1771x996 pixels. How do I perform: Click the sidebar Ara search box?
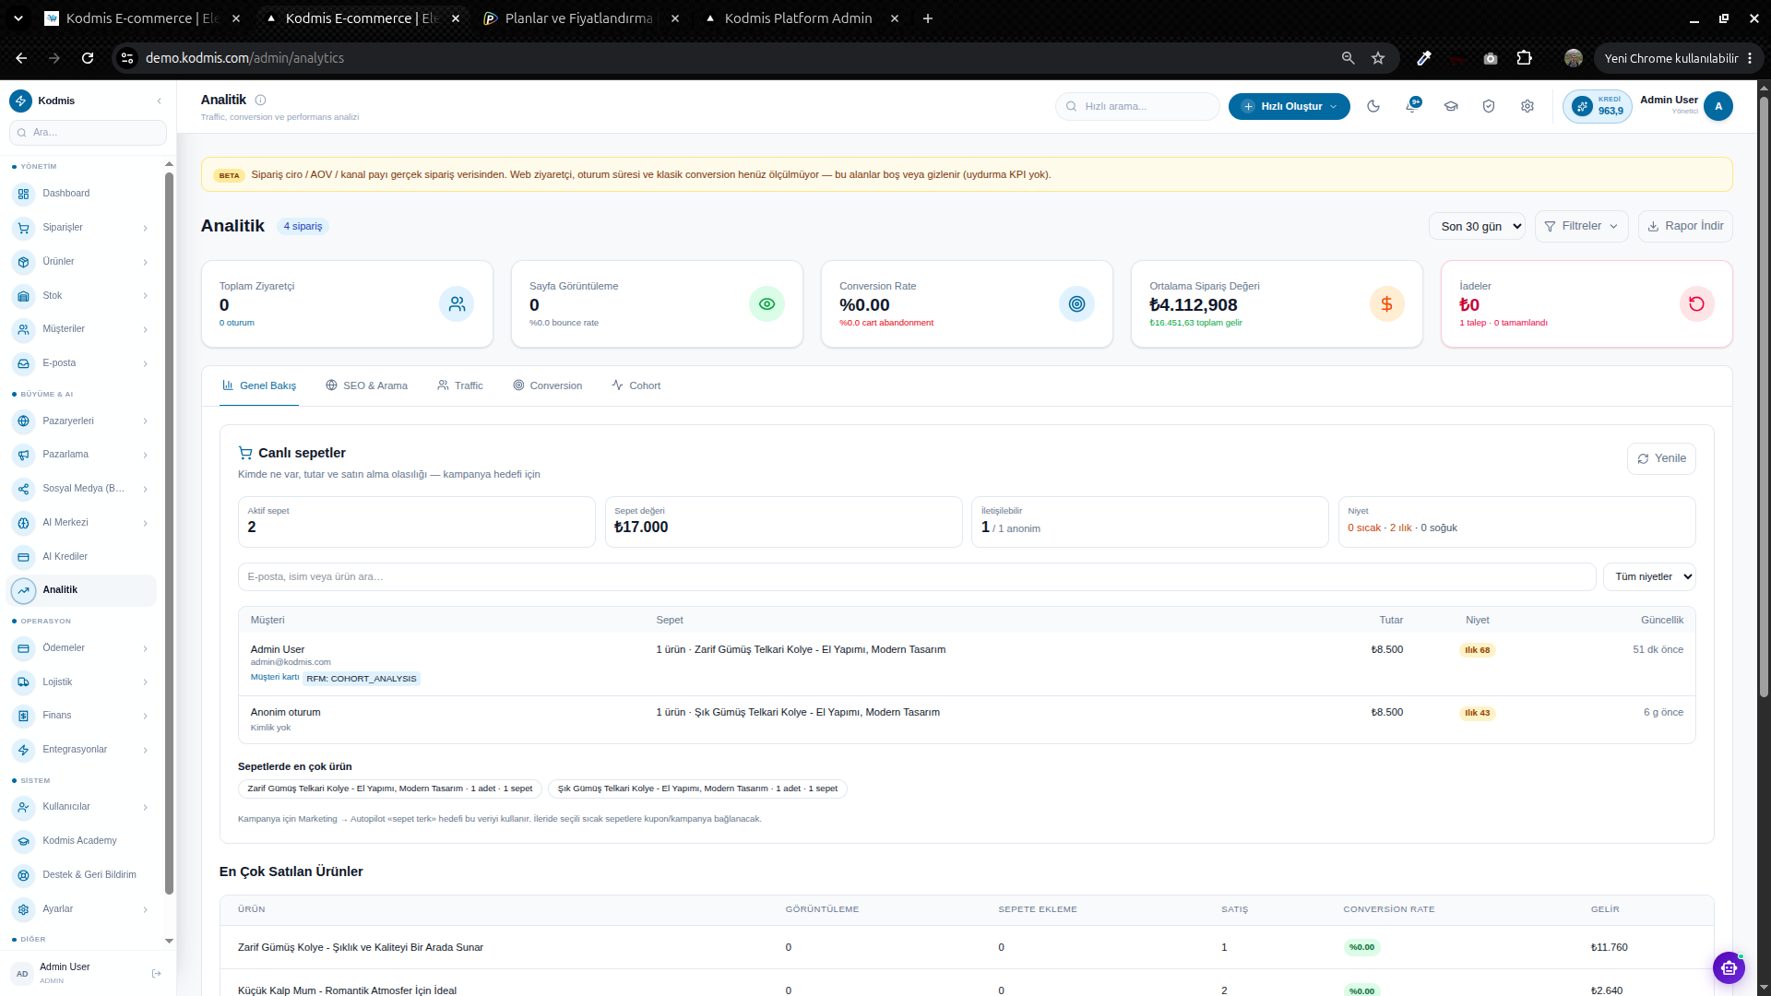point(88,133)
